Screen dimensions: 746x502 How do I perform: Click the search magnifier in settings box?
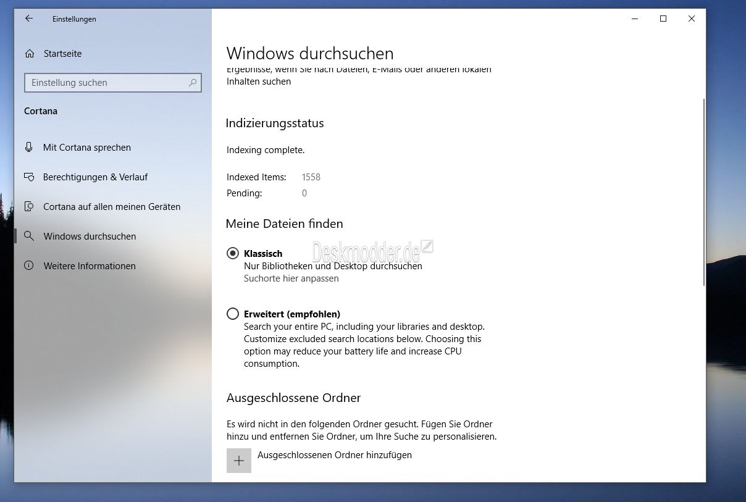(x=193, y=82)
